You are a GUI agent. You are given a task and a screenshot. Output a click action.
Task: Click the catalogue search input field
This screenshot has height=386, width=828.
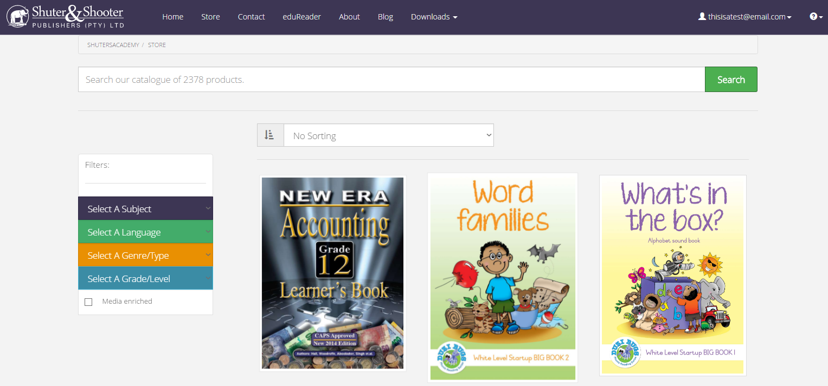coord(391,80)
